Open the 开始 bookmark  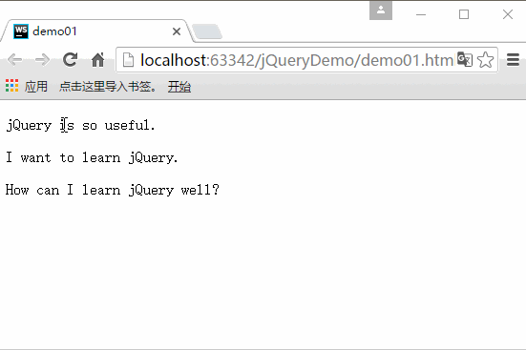(179, 87)
